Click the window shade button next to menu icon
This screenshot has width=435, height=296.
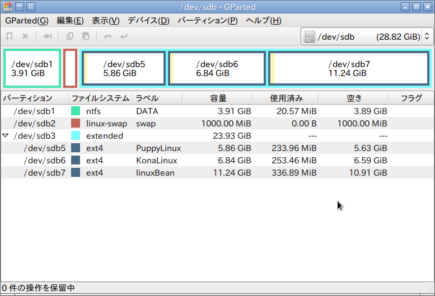[x=20, y=7]
